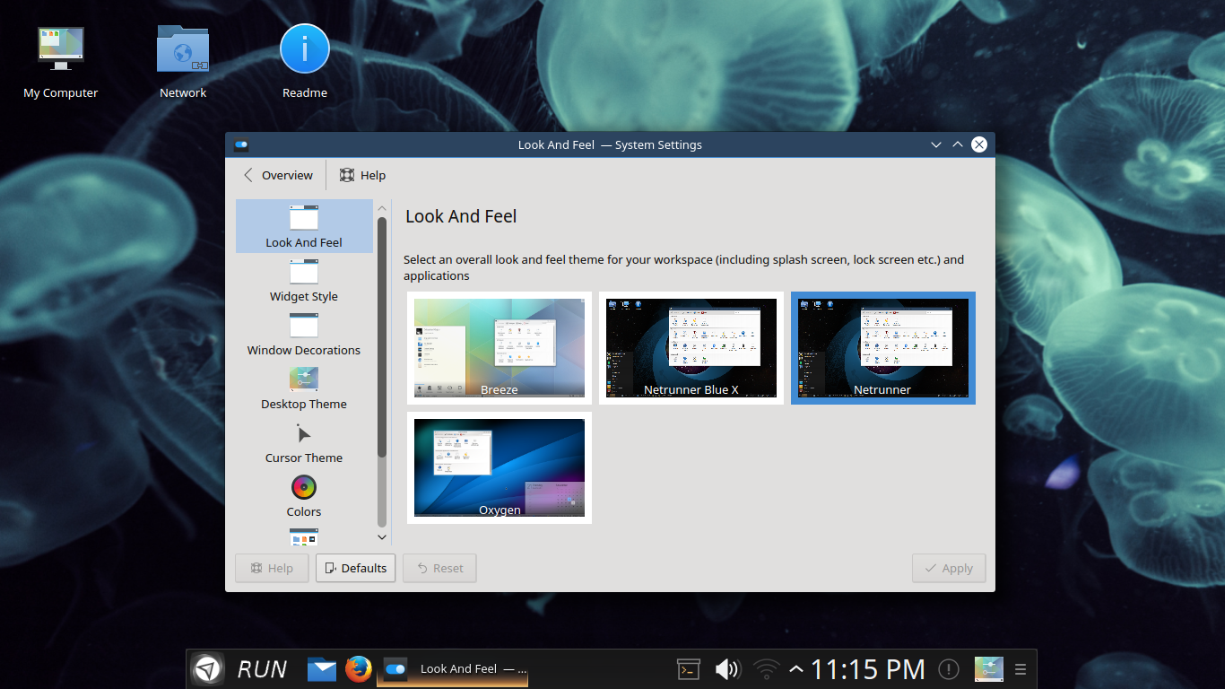Open Help from the toolbar
Image resolution: width=1225 pixels, height=689 pixels.
pos(362,175)
